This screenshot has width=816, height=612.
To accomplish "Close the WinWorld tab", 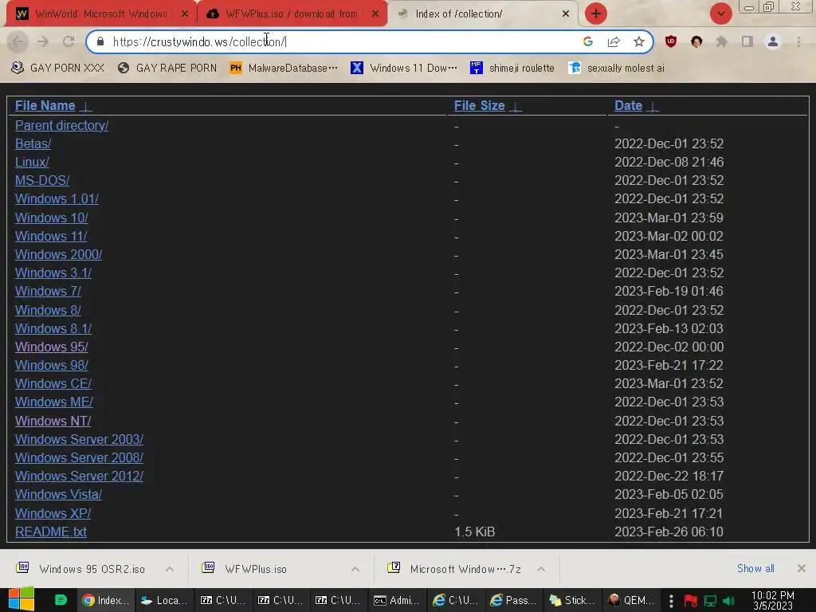I will [x=184, y=14].
